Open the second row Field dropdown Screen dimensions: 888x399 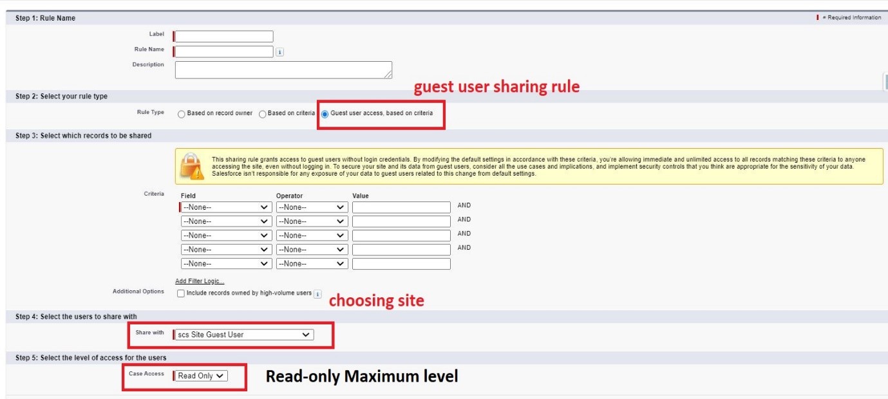click(226, 220)
